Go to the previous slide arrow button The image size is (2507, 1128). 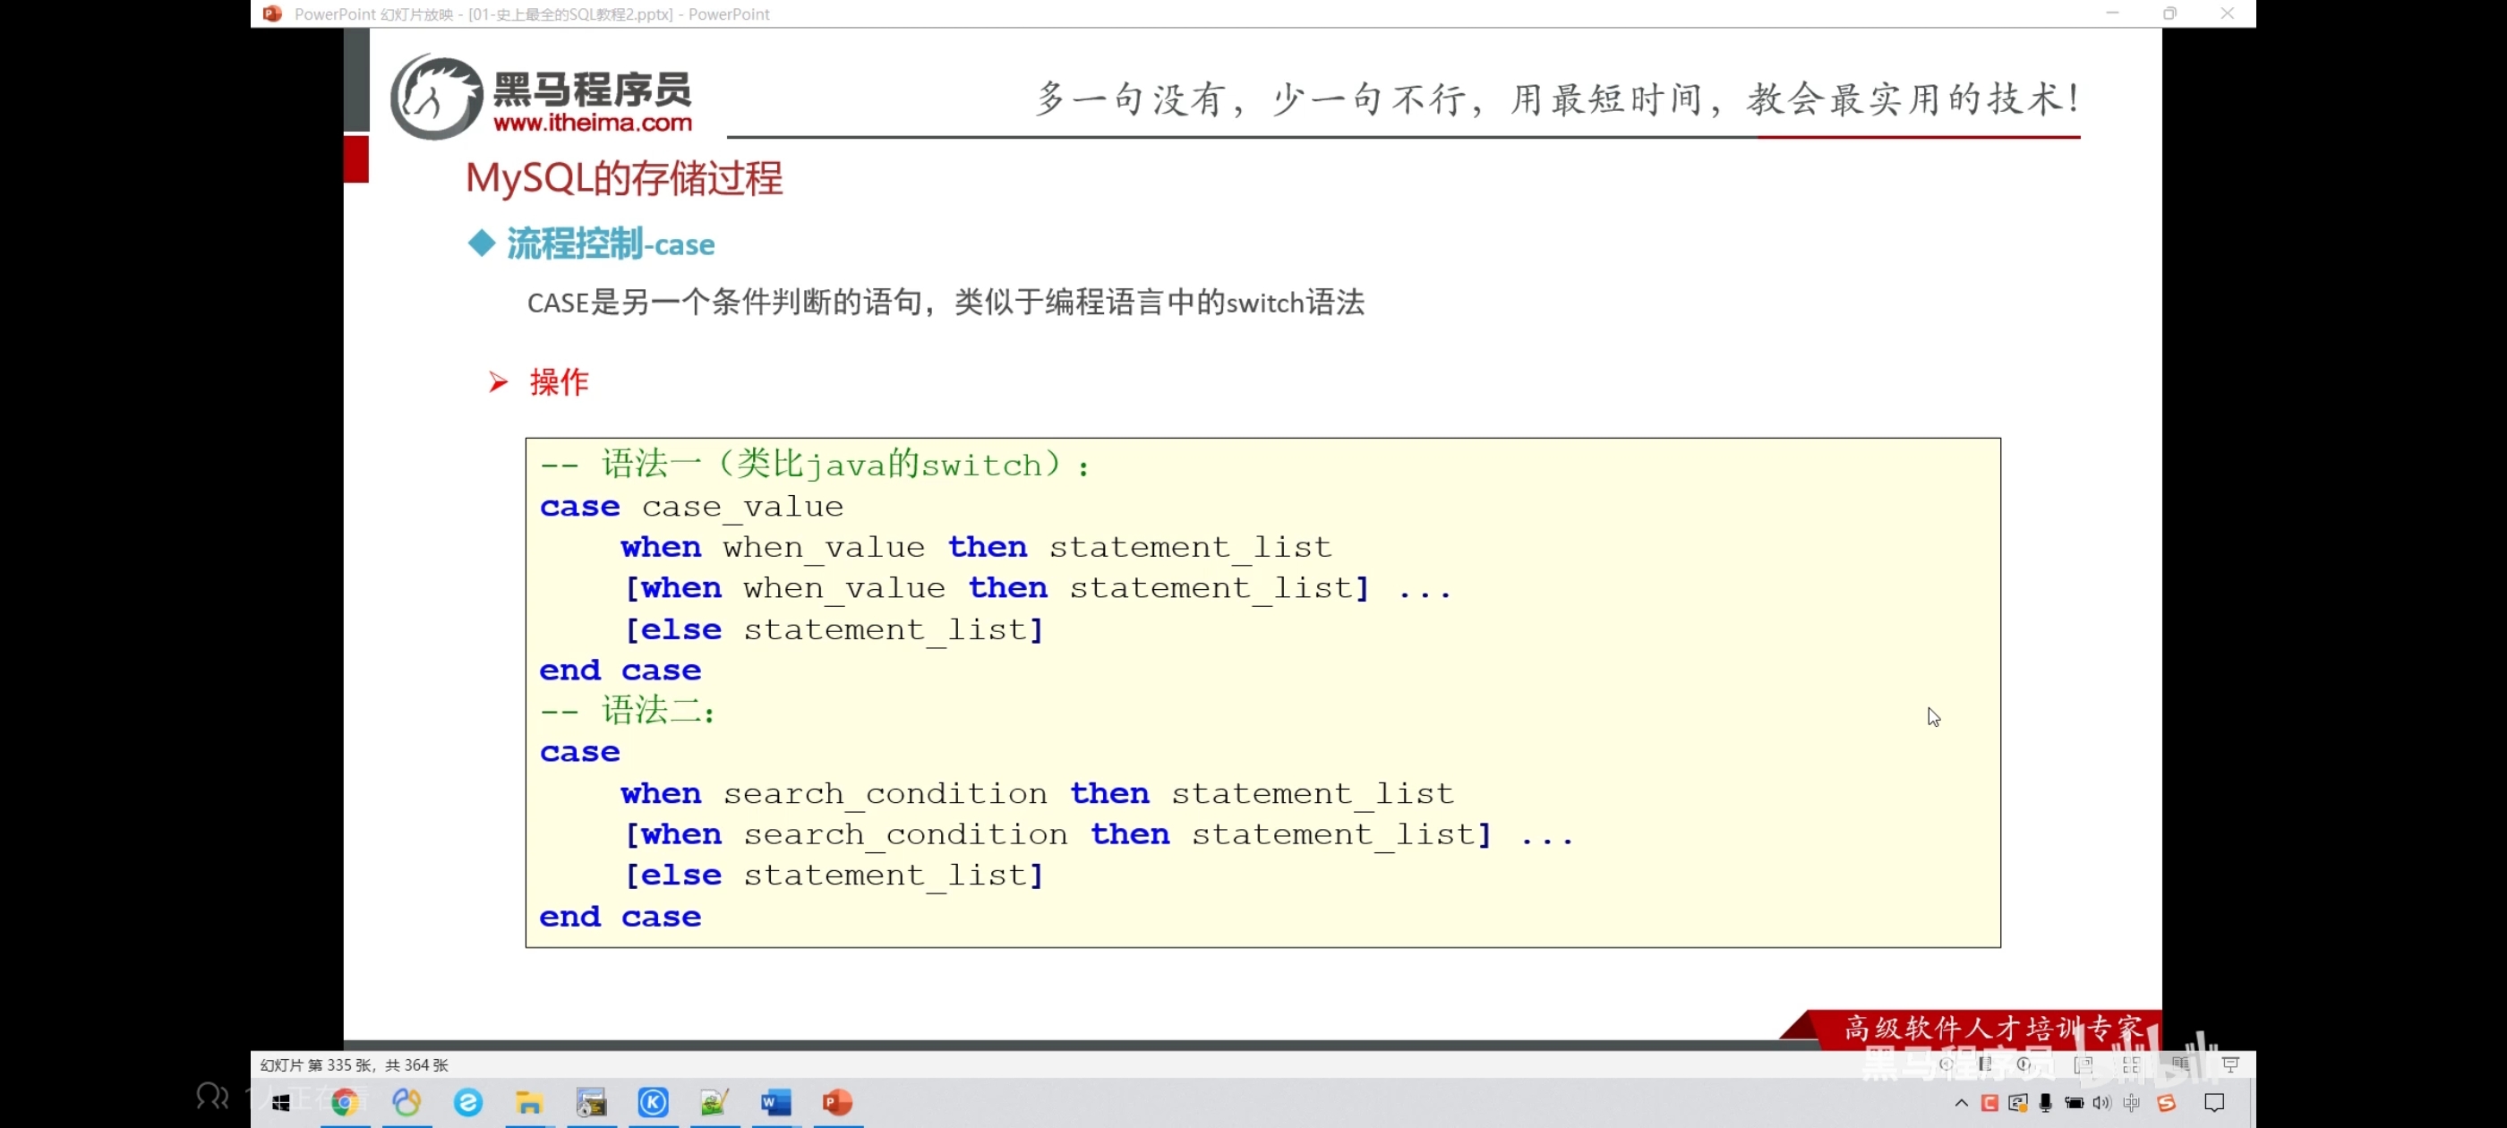pyautogui.click(x=1947, y=1064)
